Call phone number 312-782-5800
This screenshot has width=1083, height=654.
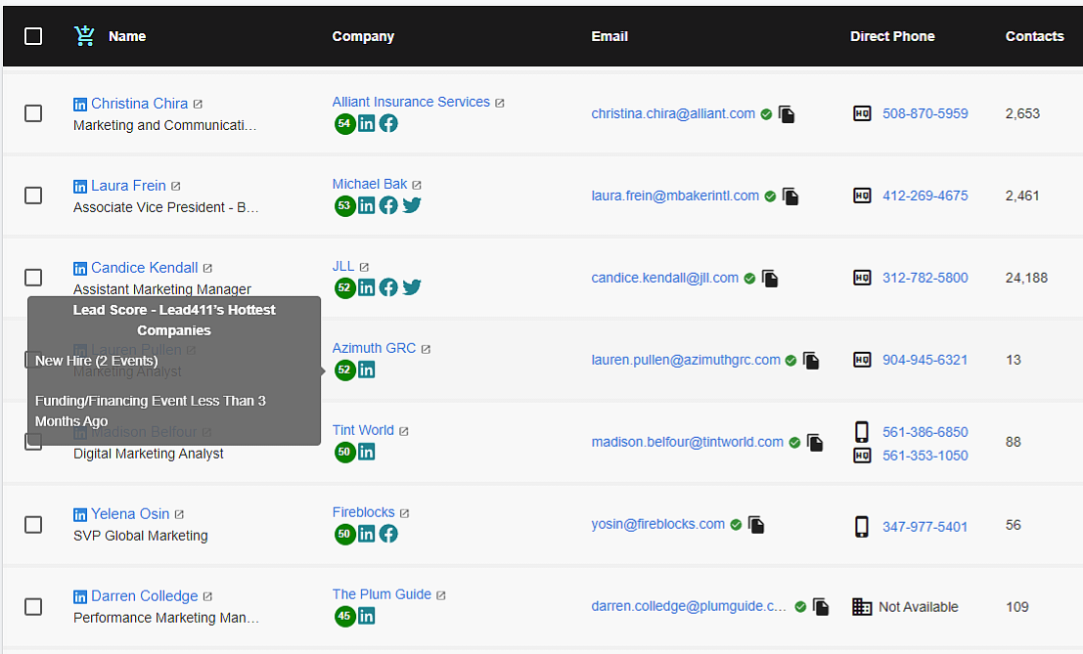click(x=925, y=278)
